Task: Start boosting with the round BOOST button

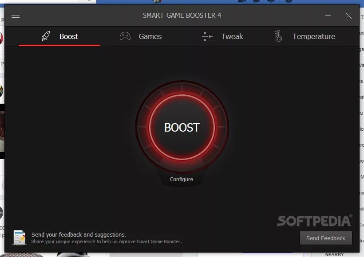Action: [x=182, y=127]
